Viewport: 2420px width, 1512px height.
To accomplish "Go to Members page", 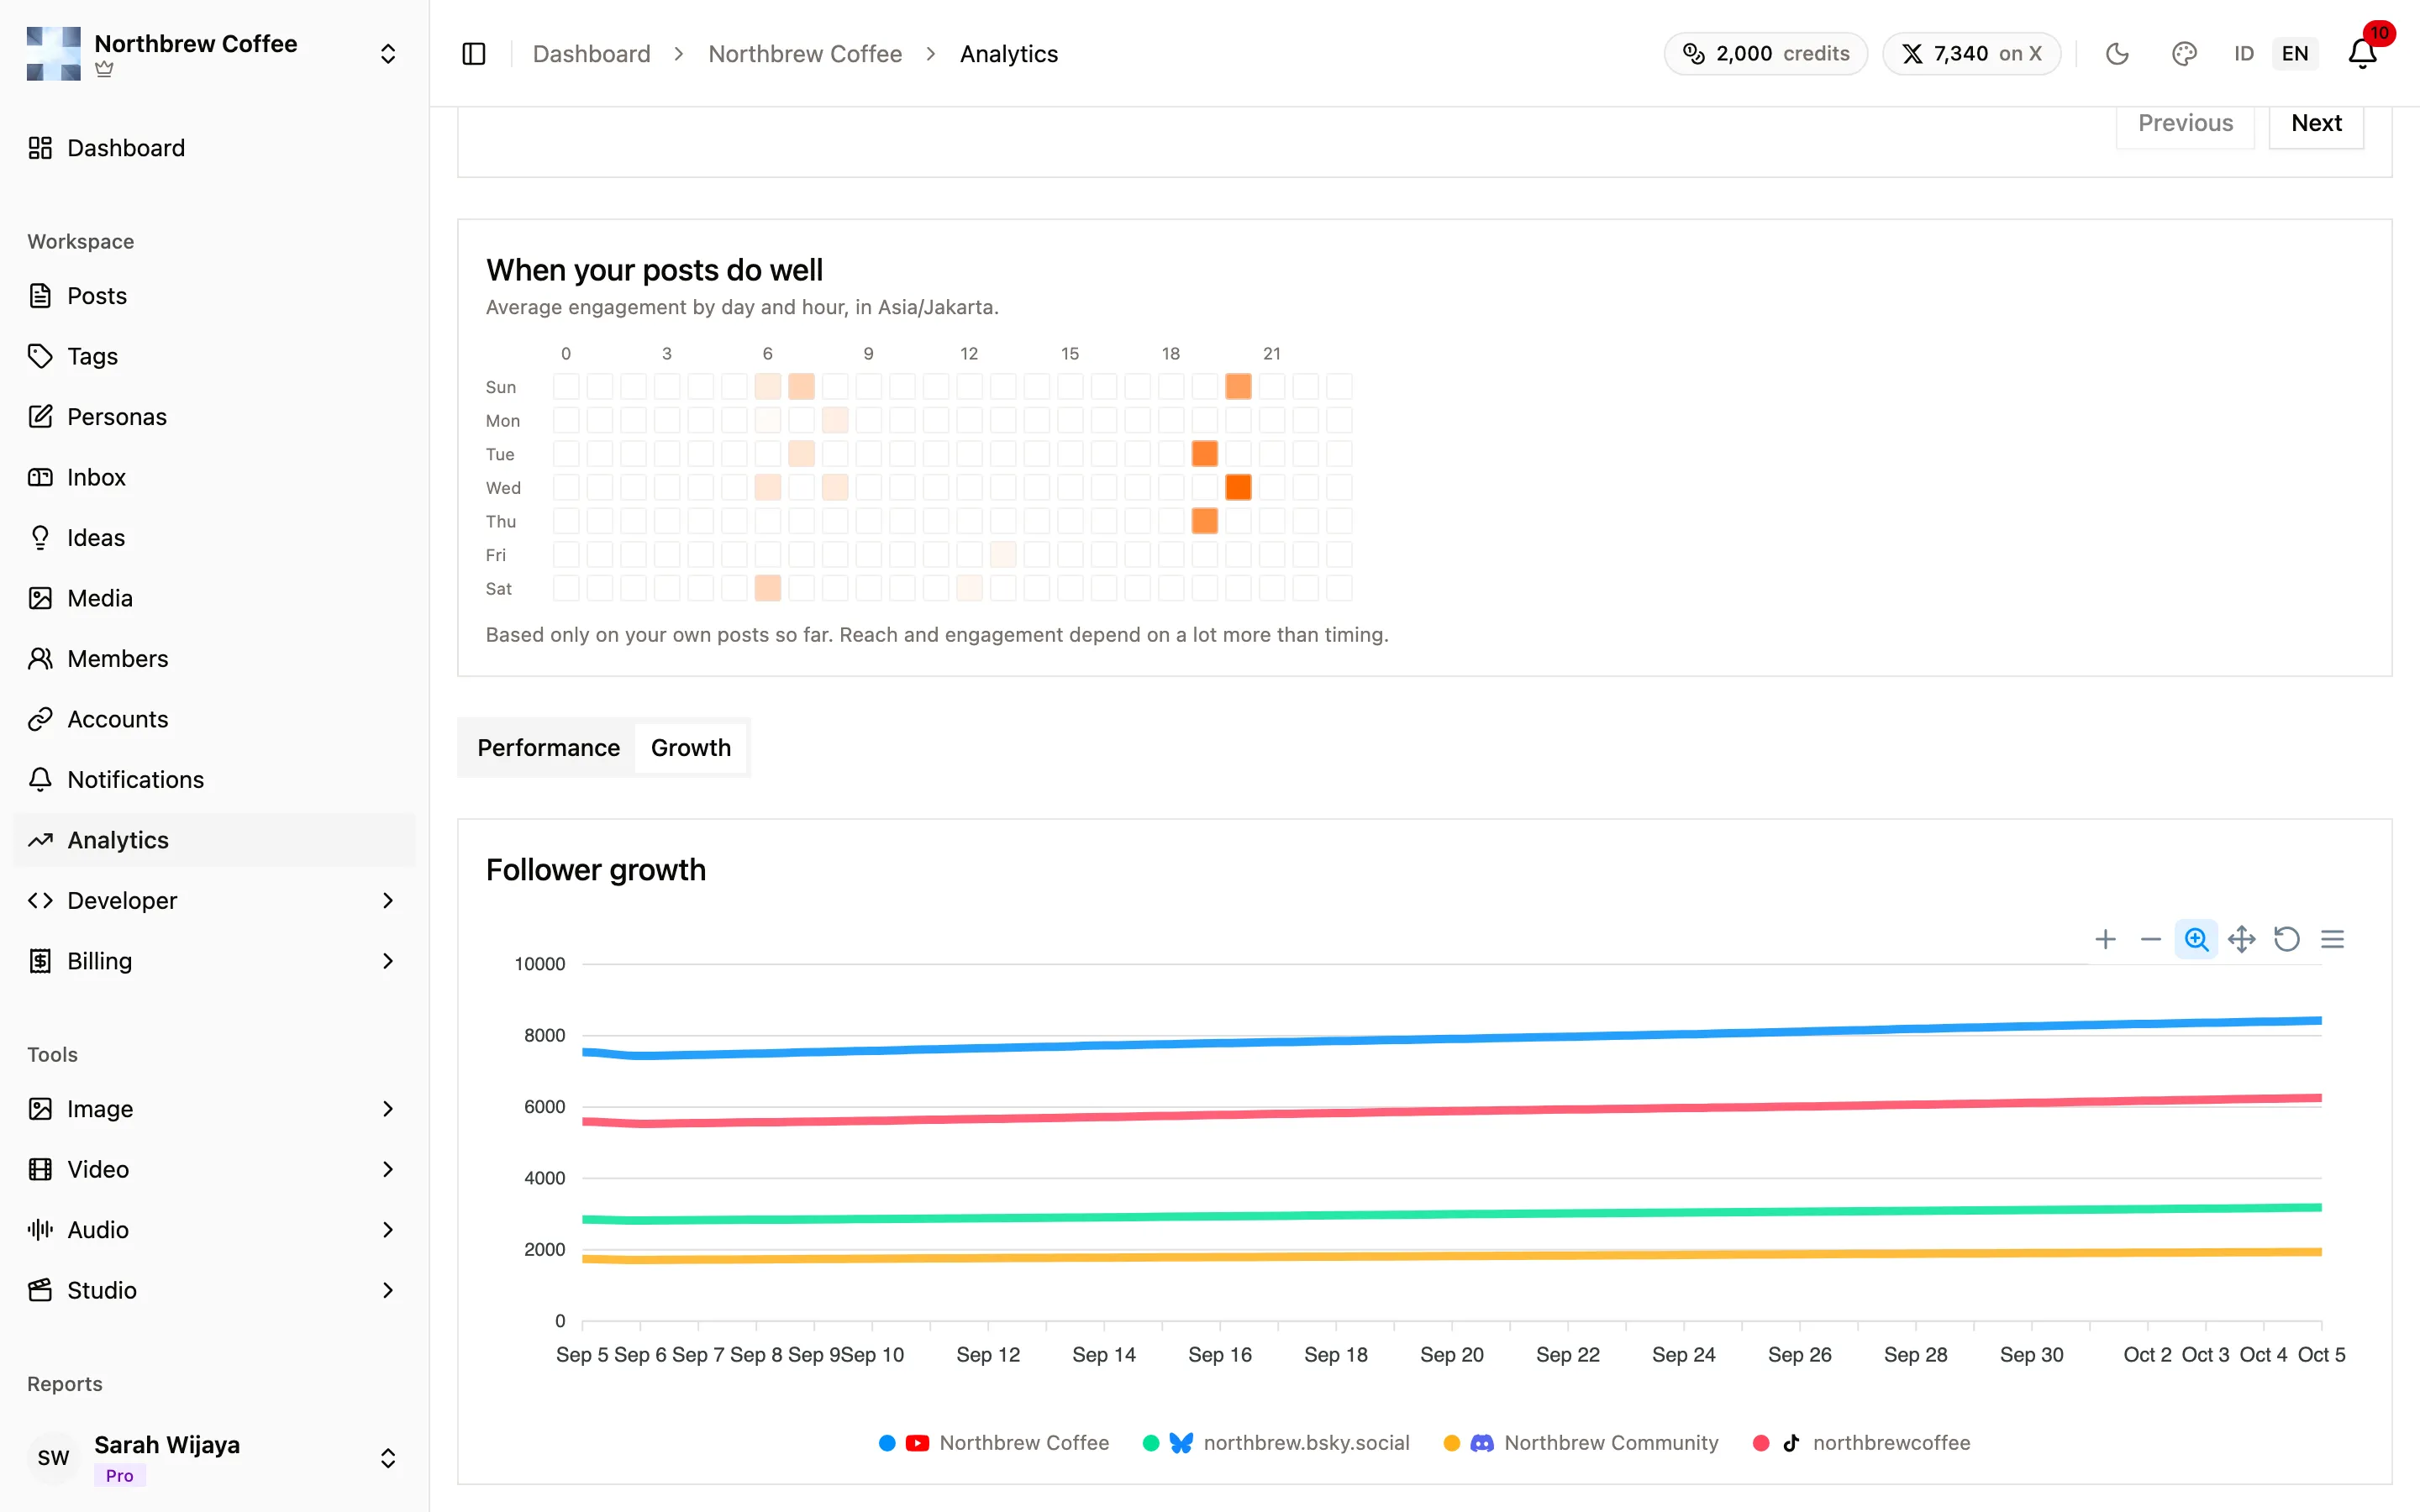I will [x=214, y=659].
